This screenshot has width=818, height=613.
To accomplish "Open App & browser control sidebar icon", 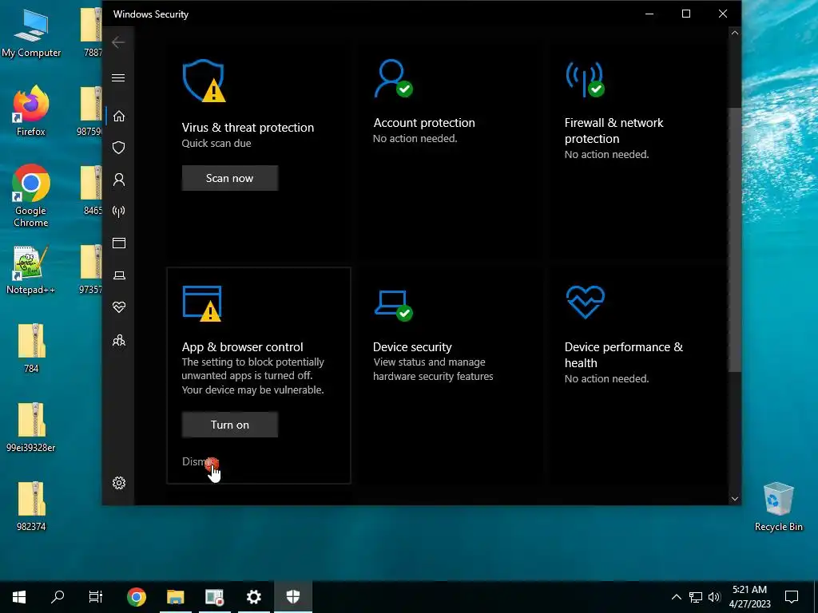I will [x=119, y=243].
